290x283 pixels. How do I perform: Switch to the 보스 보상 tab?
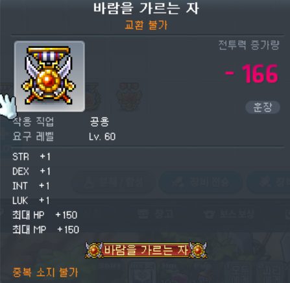229,214
